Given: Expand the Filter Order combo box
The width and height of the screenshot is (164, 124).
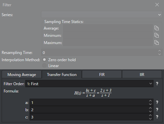Looking at the screenshot, I should (x=89, y=84).
